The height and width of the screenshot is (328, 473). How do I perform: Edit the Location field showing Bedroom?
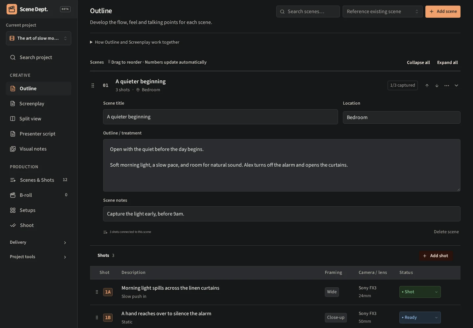pyautogui.click(x=401, y=117)
